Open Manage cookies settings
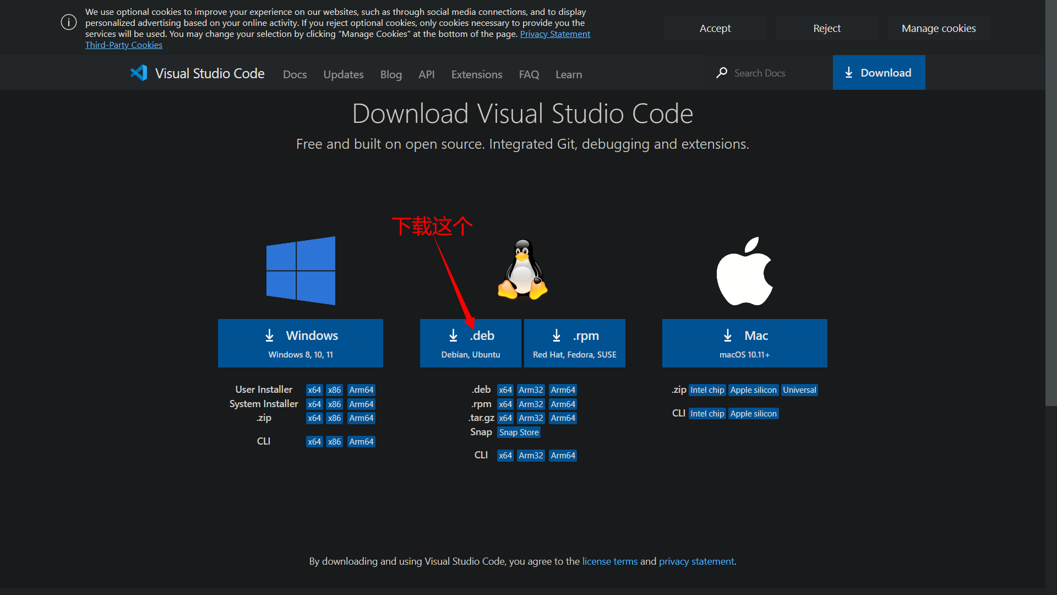The height and width of the screenshot is (595, 1057). 939,28
